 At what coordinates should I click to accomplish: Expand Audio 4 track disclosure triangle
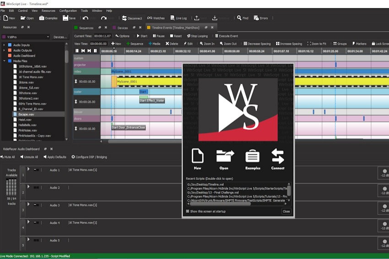(x=28, y=222)
